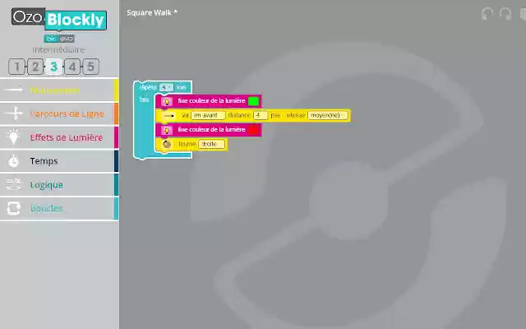Click the 'fois' label in loop block
The height and width of the screenshot is (329, 526).
[x=181, y=87]
